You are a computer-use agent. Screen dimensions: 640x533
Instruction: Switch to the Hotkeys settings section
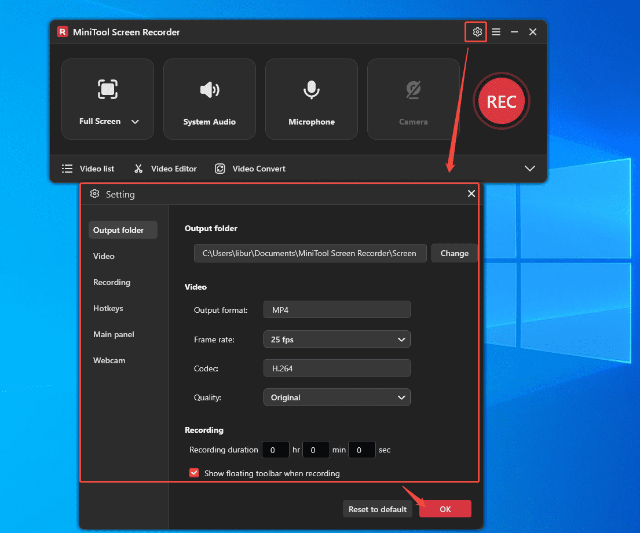click(108, 308)
